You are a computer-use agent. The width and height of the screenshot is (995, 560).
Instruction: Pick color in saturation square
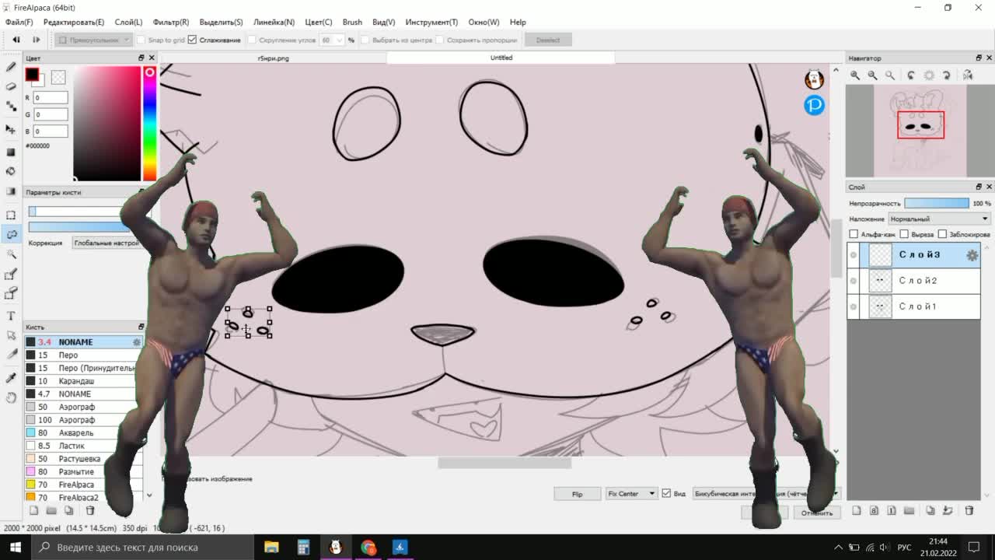point(107,123)
